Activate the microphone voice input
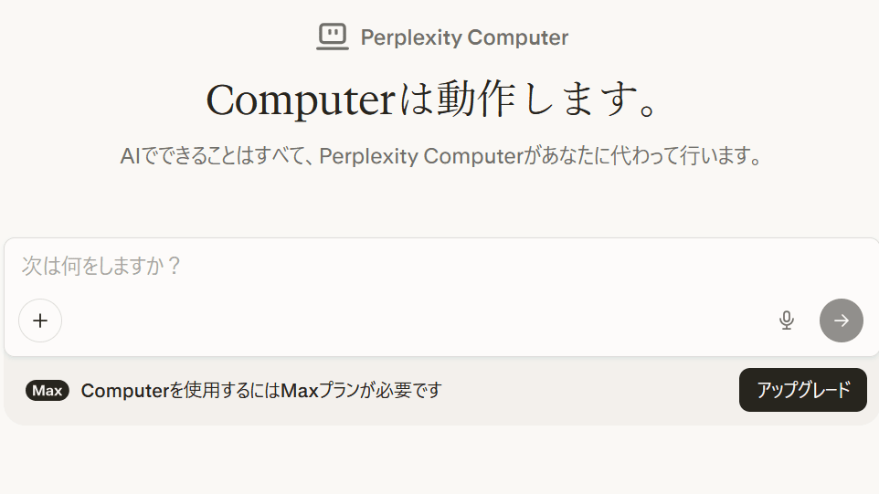This screenshot has height=494, width=879. pos(786,321)
